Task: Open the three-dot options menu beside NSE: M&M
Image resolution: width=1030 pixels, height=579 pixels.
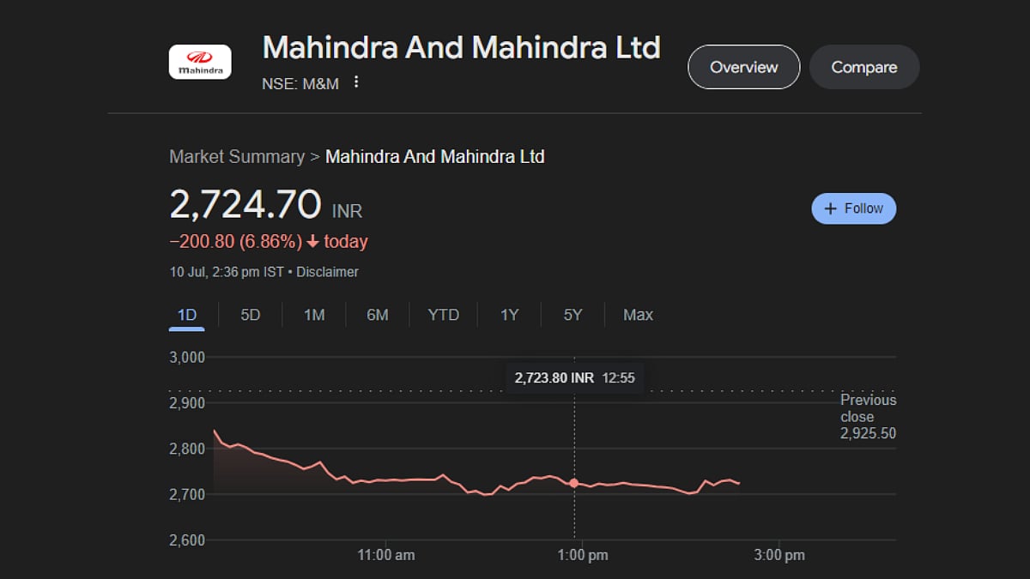Action: [x=358, y=82]
